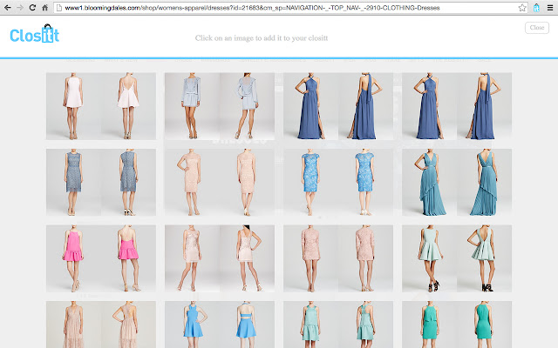Add the long-sleeve light blue dress
The image size is (558, 348).
(220, 106)
